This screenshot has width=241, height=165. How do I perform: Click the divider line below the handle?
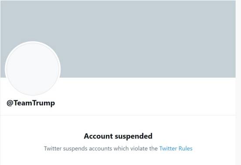[x=118, y=115]
